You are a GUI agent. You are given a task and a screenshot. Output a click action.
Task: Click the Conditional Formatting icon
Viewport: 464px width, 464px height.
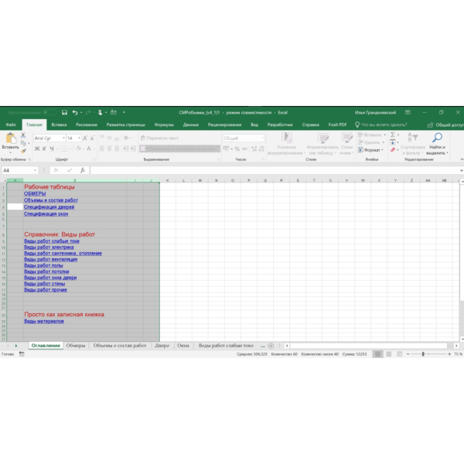point(286,138)
